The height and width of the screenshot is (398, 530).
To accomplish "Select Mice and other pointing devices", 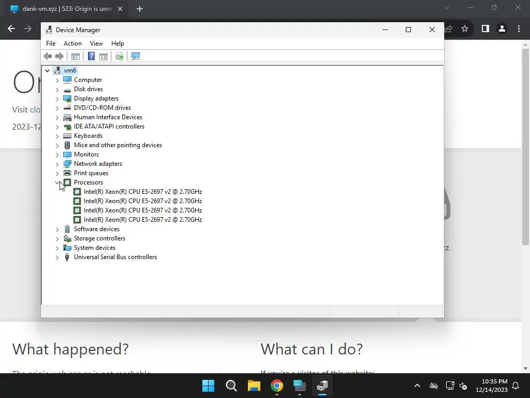I will 118,145.
